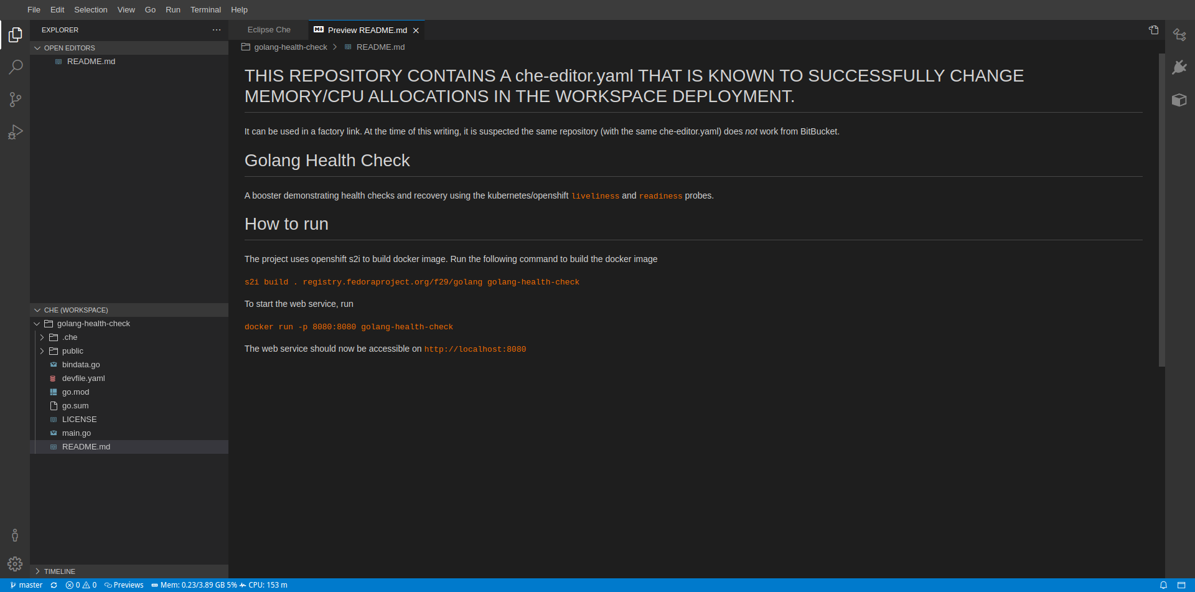Select the Preview README.md tab
Image resolution: width=1195 pixels, height=592 pixels.
click(367, 30)
